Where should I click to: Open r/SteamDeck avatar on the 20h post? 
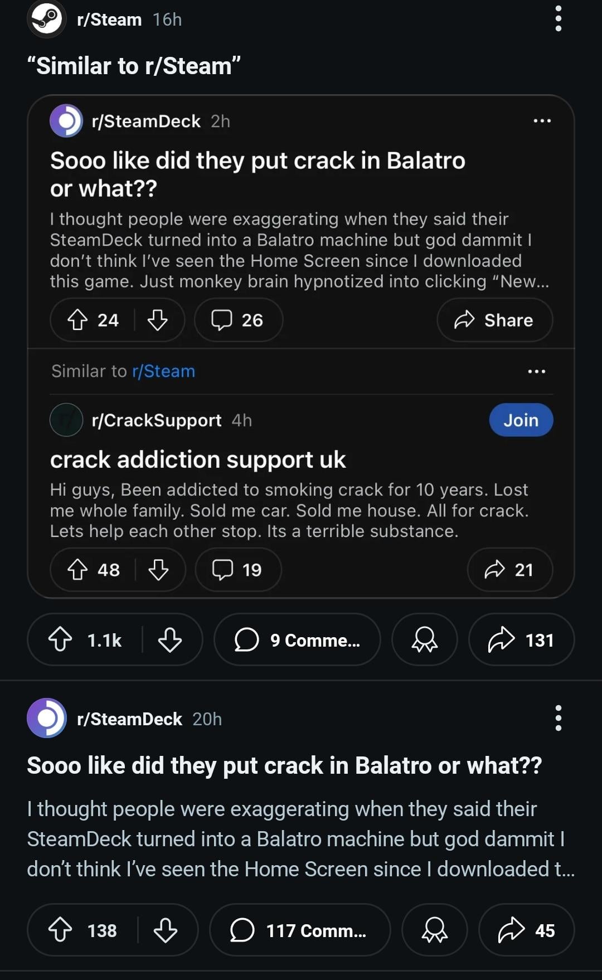click(x=47, y=718)
